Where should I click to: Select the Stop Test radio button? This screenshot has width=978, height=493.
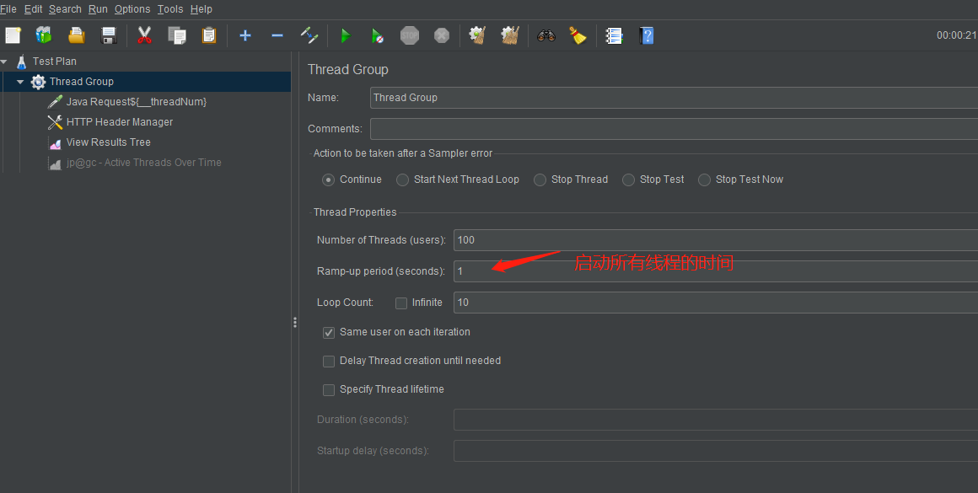(x=628, y=180)
